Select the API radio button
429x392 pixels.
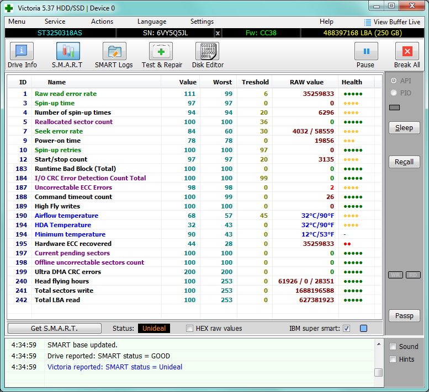(x=394, y=80)
